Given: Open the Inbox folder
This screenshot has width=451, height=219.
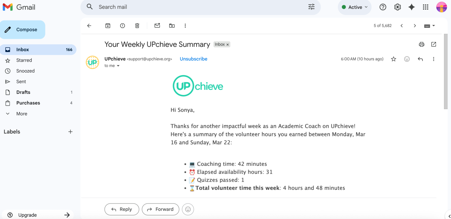Looking at the screenshot, I should click(38, 50).
